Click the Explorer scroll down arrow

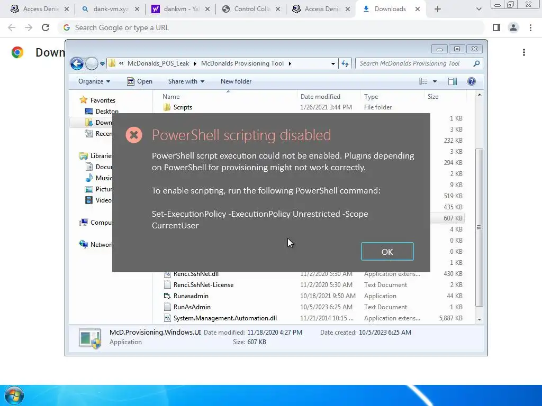[480, 319]
